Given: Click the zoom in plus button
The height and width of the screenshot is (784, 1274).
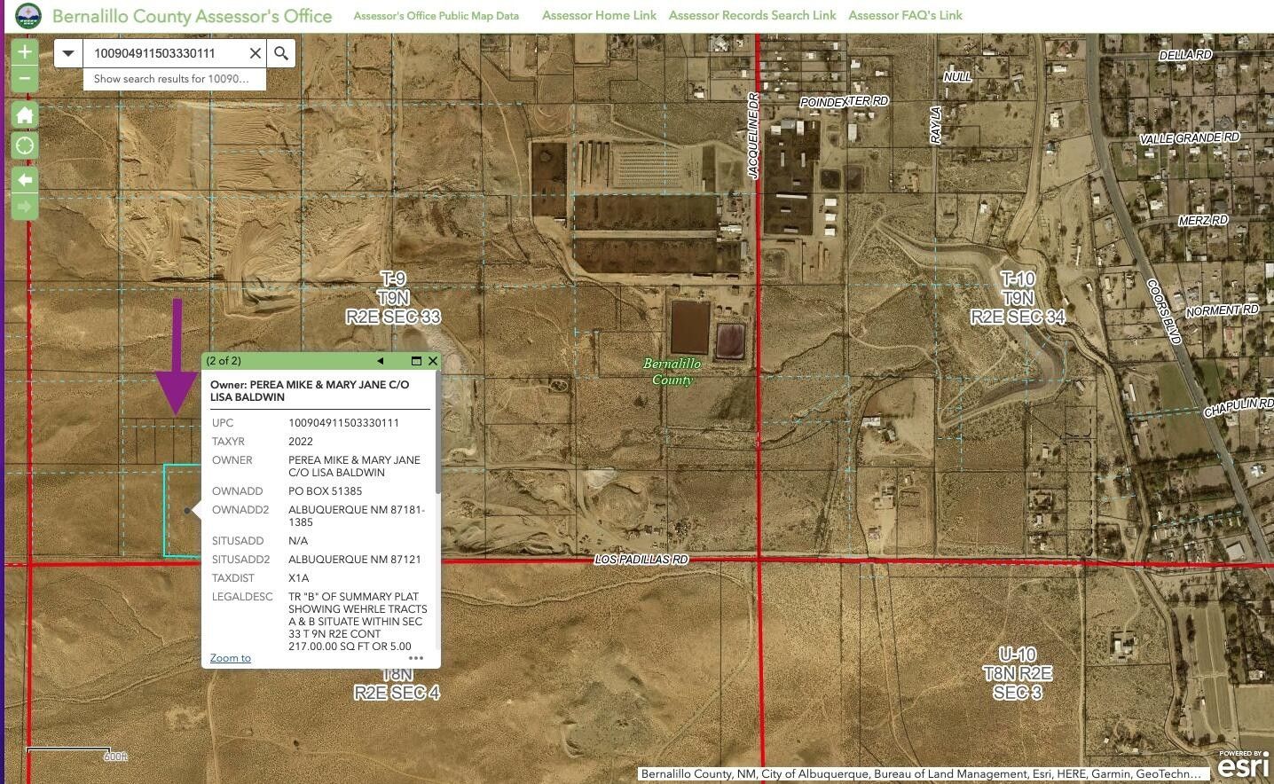Looking at the screenshot, I should click(25, 51).
